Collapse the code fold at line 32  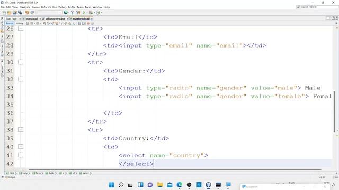[21, 79]
